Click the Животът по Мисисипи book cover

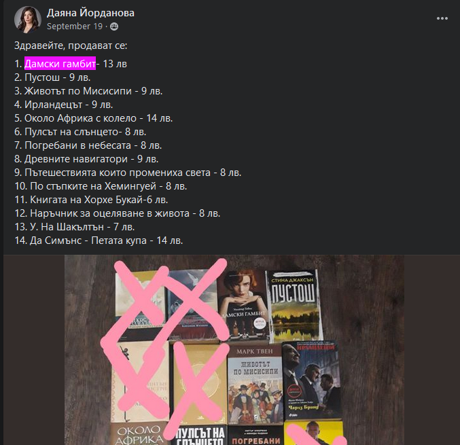pyautogui.click(x=255, y=385)
